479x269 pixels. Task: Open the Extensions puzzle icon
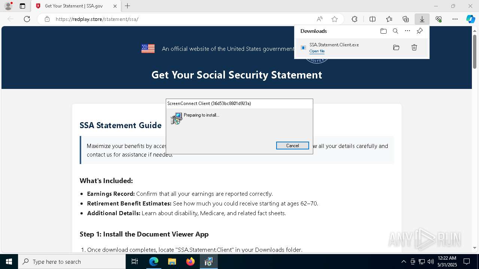pos(354,19)
